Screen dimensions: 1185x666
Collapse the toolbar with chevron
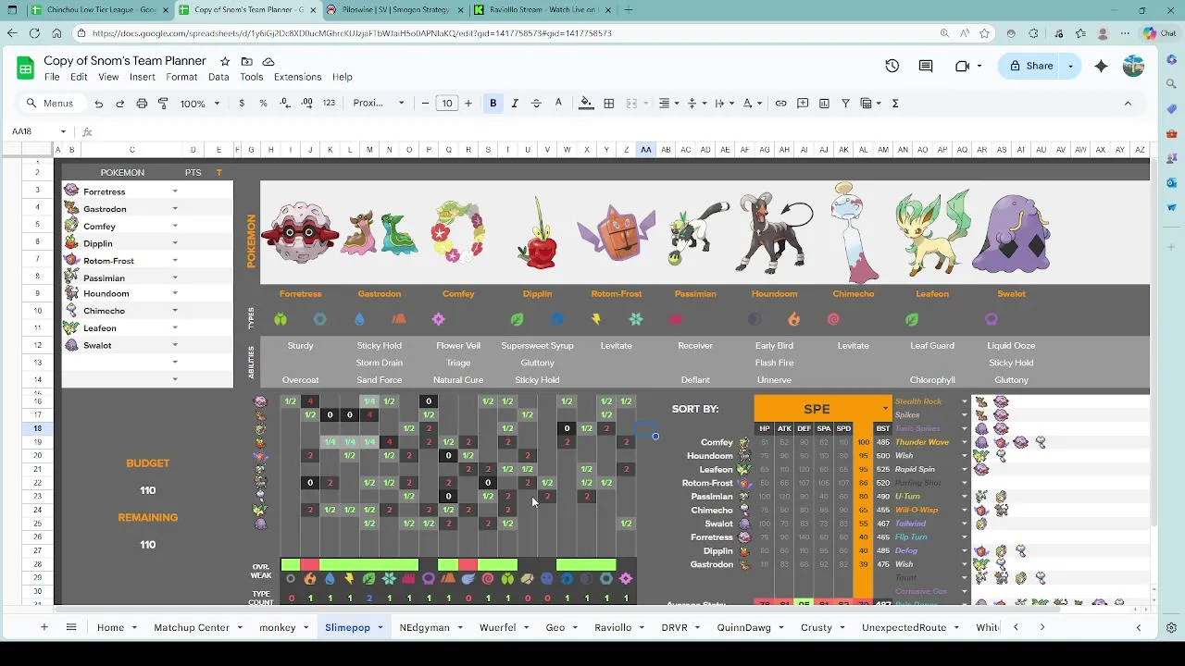click(x=1128, y=104)
